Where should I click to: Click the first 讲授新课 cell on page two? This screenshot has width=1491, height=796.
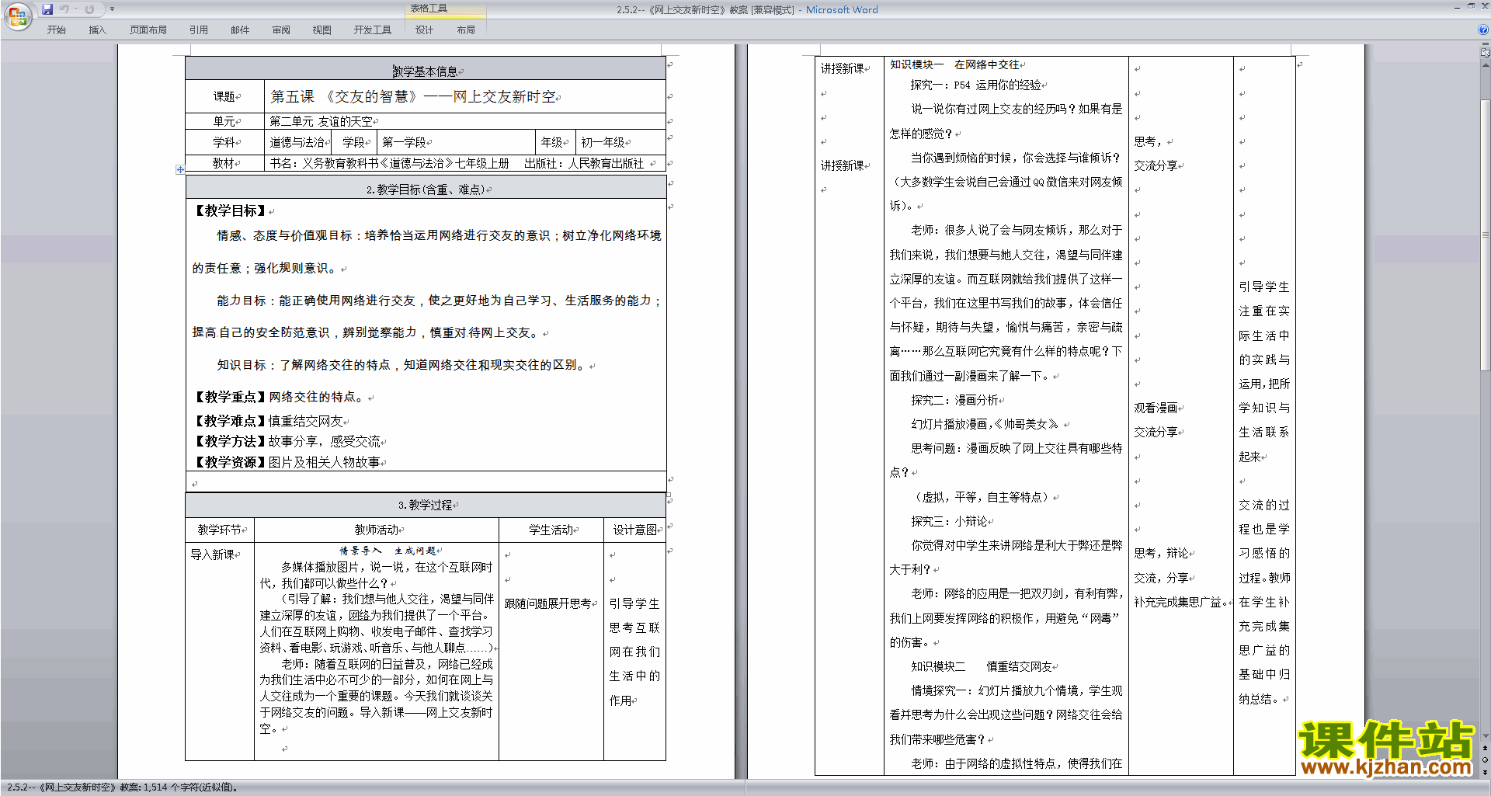[x=843, y=68]
